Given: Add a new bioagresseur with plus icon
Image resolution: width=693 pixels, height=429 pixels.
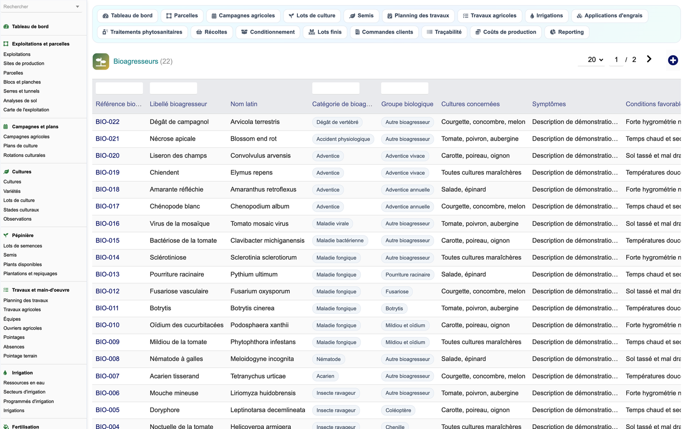Looking at the screenshot, I should click(x=673, y=60).
